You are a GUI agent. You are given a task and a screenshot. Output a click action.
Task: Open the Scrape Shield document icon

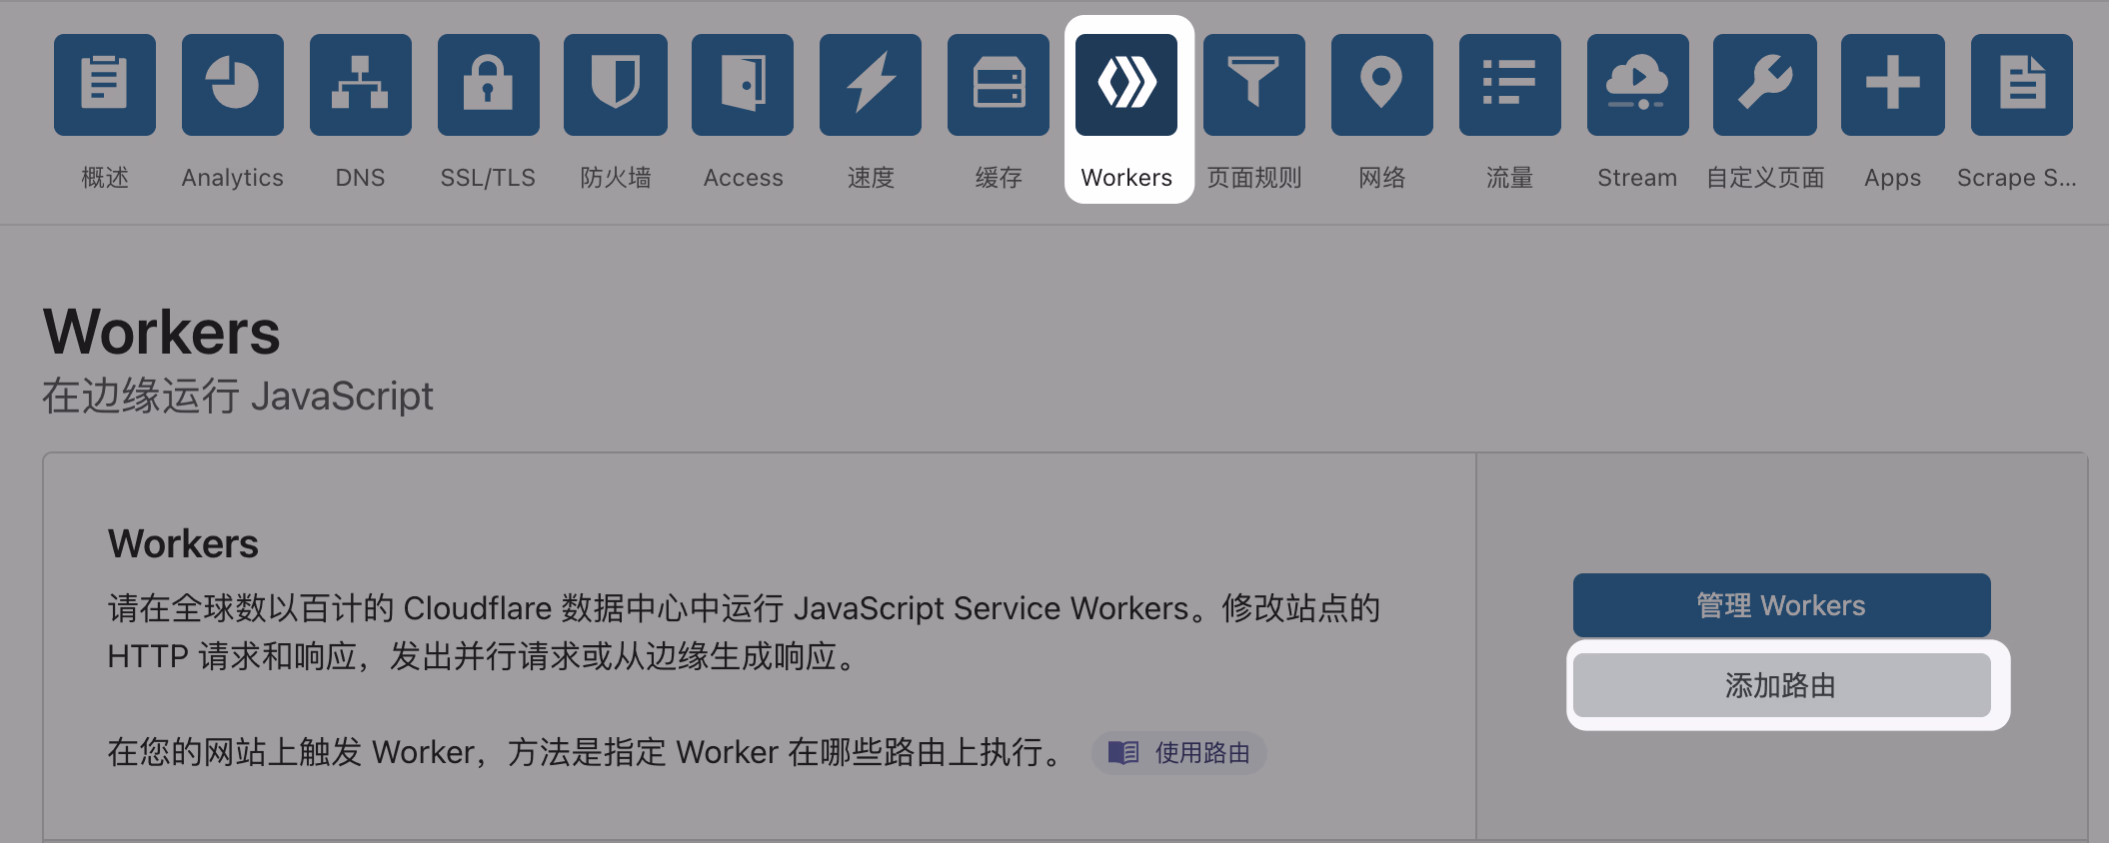(2022, 85)
